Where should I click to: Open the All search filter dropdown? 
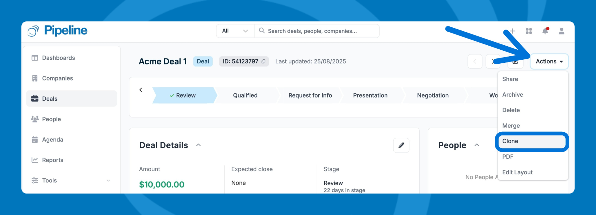click(x=235, y=31)
